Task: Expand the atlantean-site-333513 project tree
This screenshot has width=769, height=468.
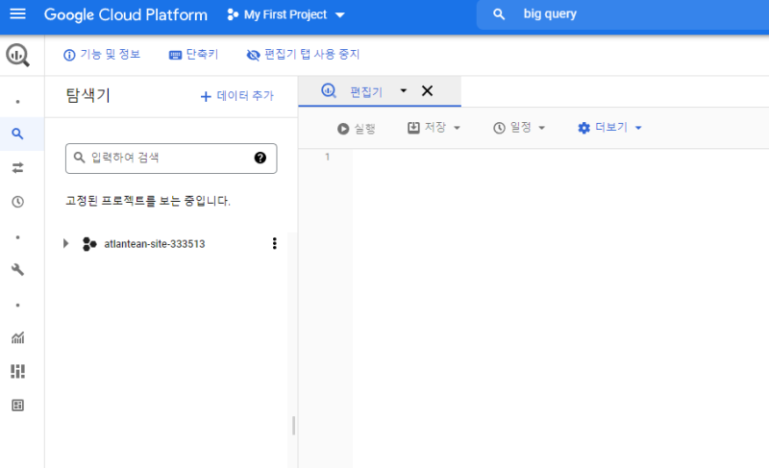Action: tap(65, 244)
